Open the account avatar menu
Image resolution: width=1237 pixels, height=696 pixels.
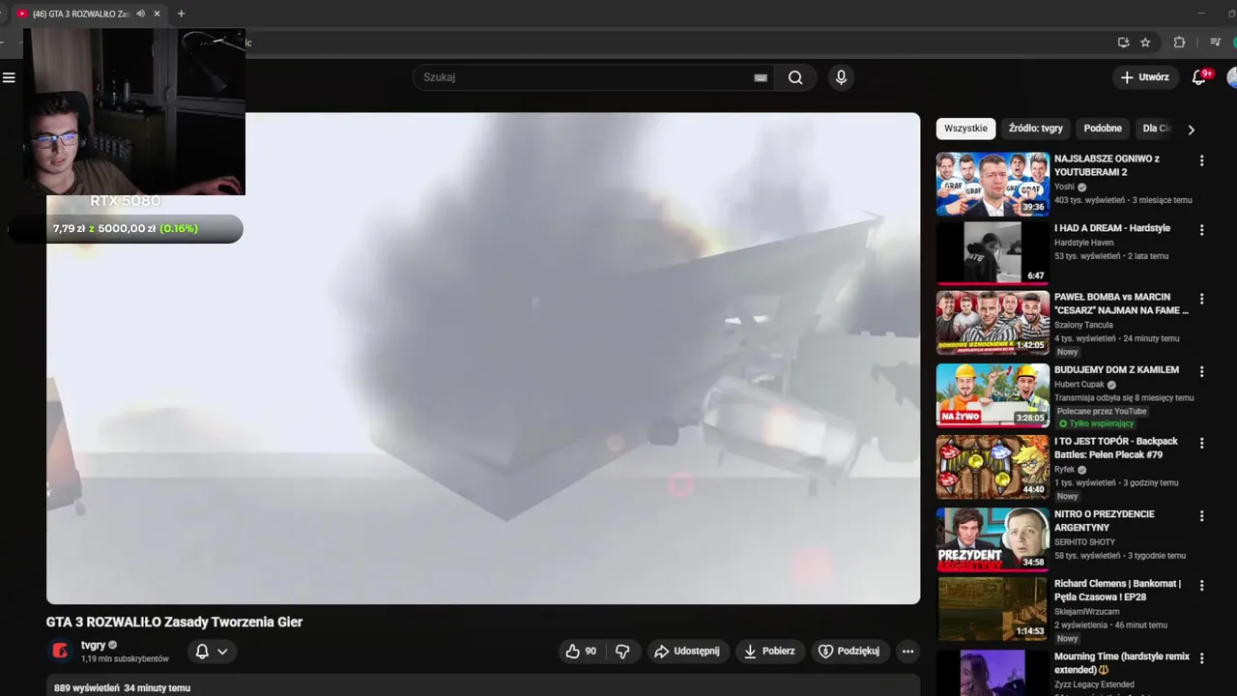pos(1232,77)
